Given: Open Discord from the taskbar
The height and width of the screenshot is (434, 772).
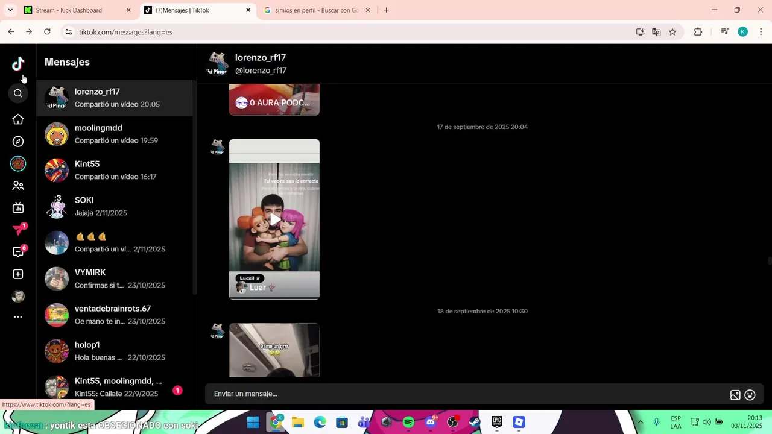Looking at the screenshot, I should tap(431, 422).
